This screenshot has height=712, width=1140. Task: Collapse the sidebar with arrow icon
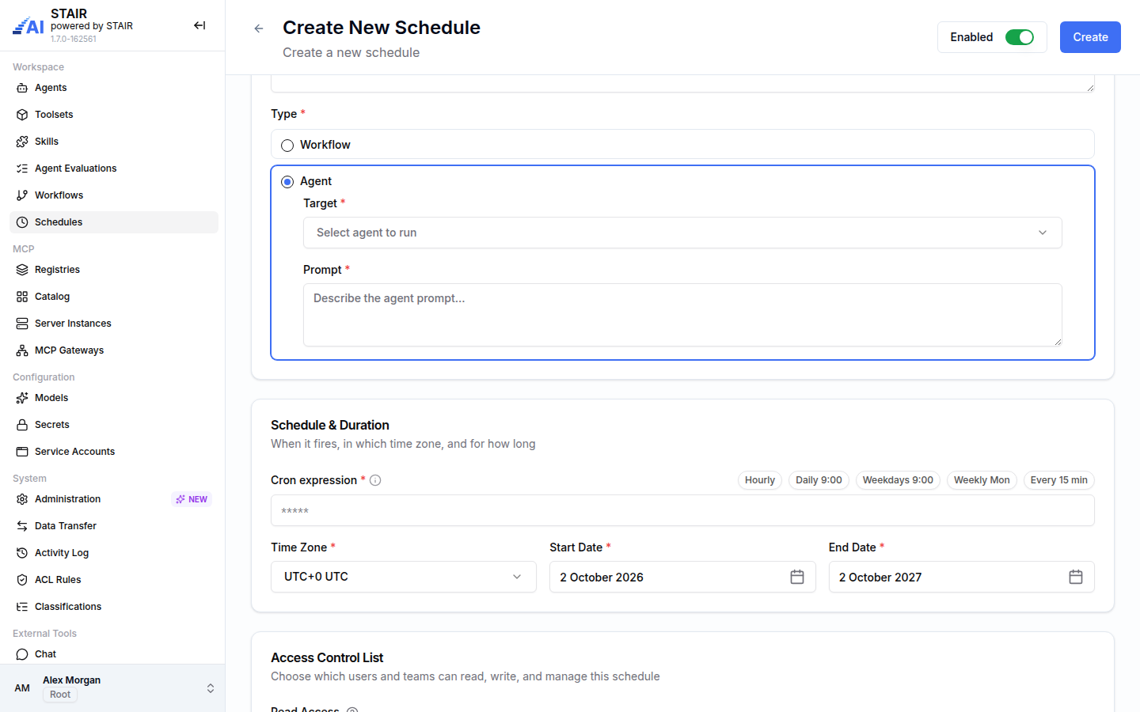tap(199, 25)
